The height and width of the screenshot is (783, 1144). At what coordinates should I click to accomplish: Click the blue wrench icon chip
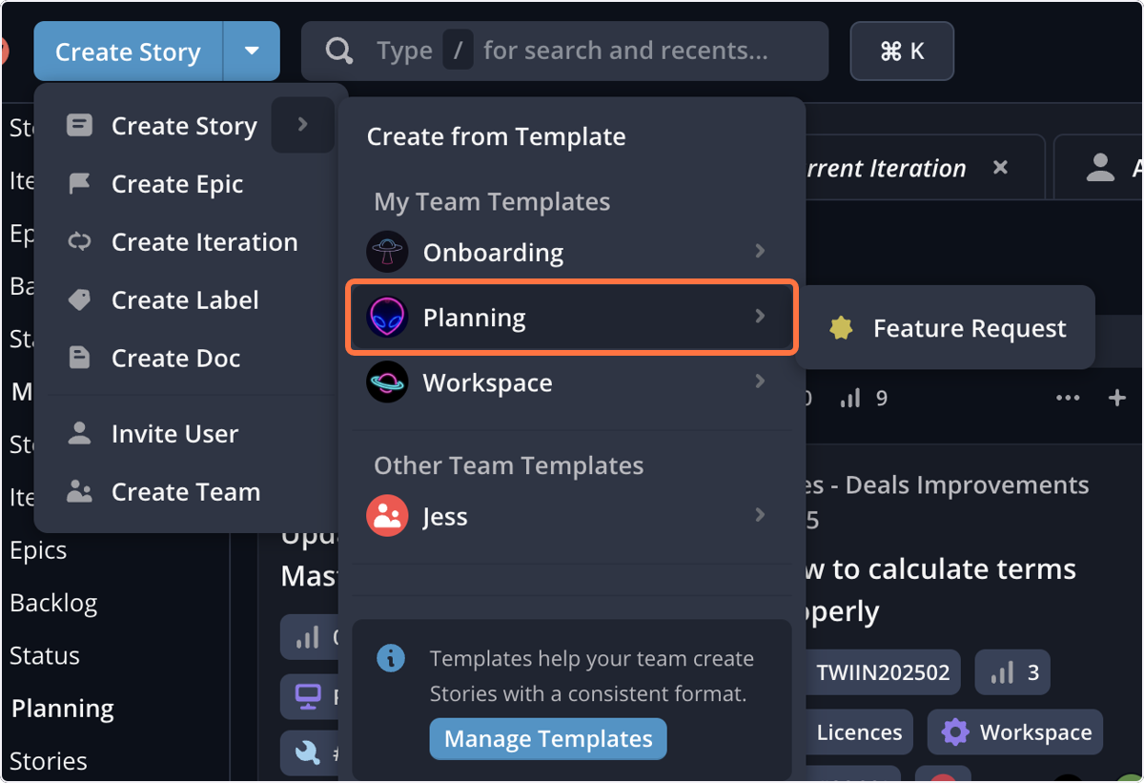308,753
